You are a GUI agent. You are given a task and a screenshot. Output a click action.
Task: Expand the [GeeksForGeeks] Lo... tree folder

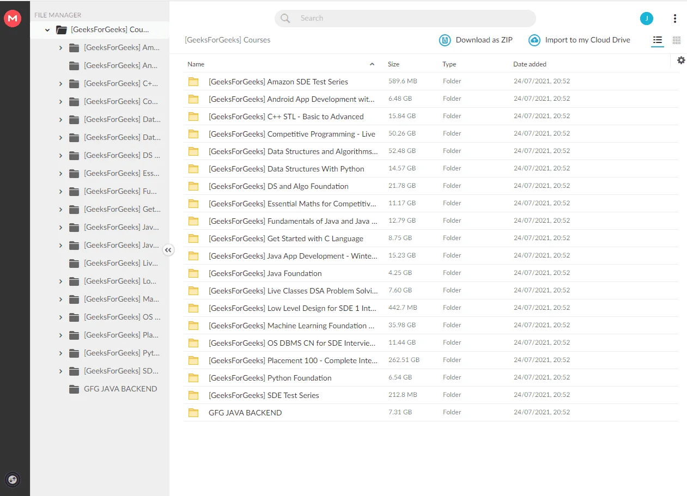point(60,281)
